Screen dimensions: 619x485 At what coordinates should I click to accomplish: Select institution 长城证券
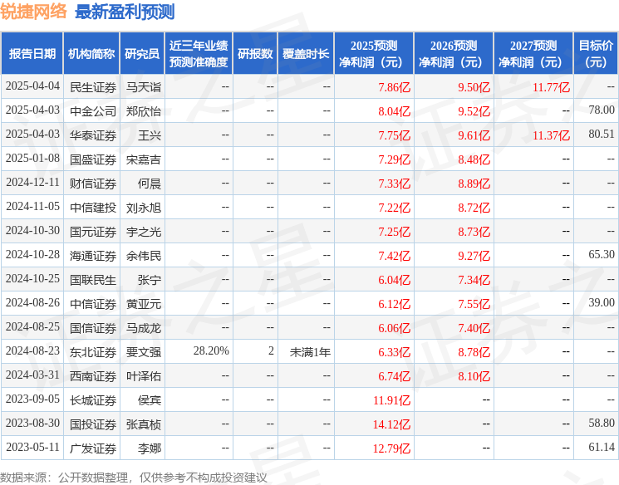tap(93, 400)
